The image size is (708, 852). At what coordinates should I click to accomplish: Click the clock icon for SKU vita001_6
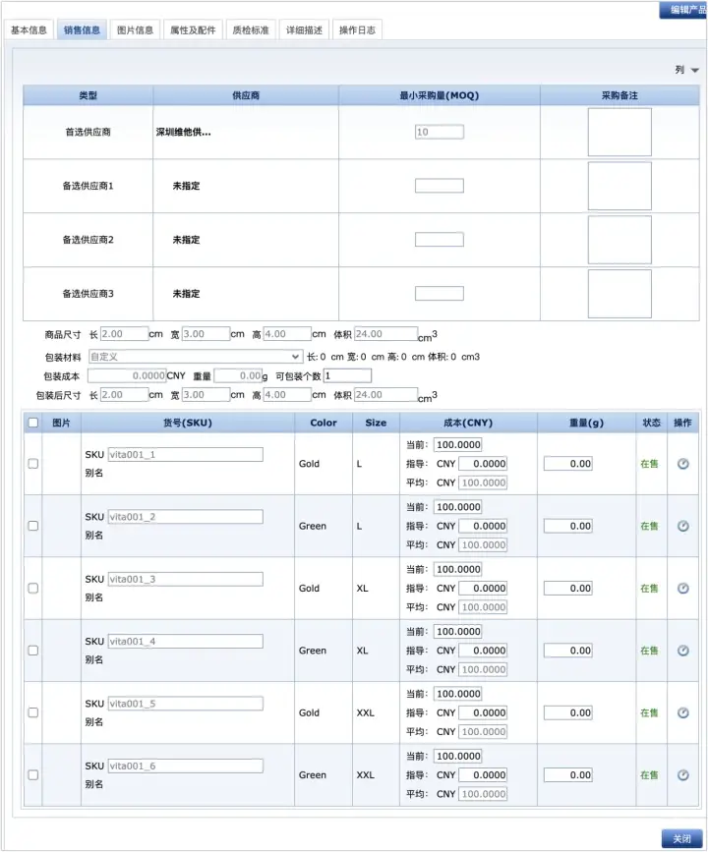point(683,775)
